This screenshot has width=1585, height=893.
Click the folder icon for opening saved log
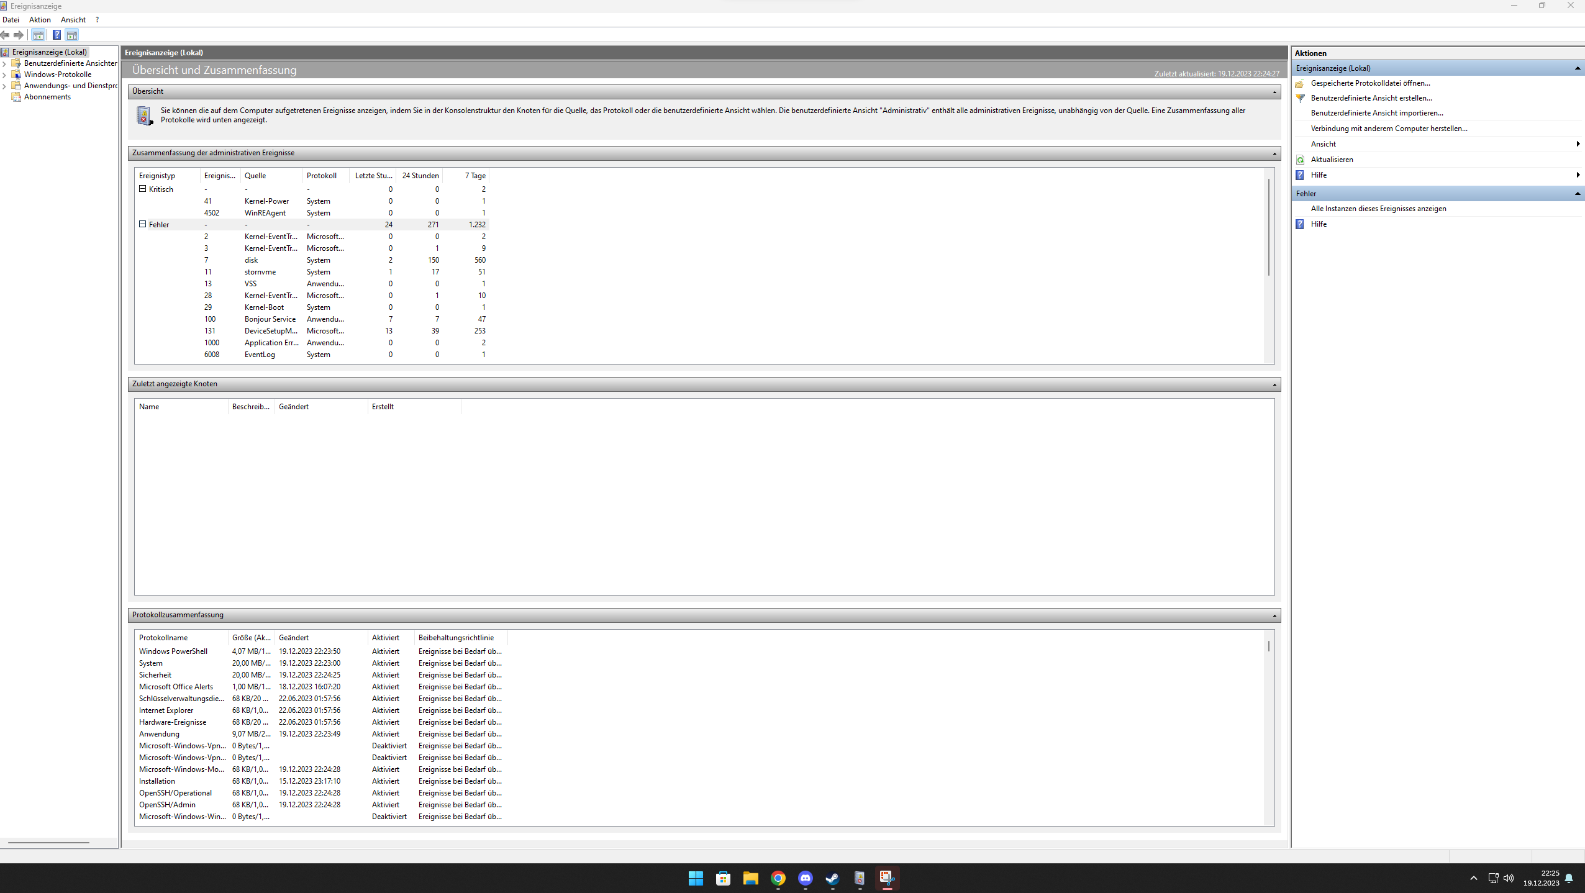1300,83
